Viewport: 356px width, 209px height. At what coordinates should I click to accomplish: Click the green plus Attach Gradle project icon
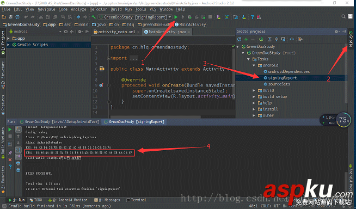(x=246, y=39)
